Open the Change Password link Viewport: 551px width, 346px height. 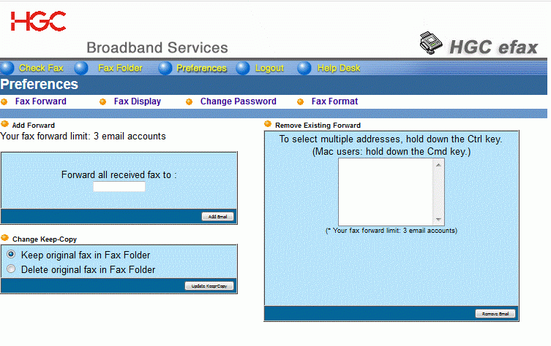pos(239,101)
